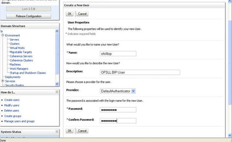Open Security Realms tree entry
The image size is (232, 142).
tap(14, 85)
